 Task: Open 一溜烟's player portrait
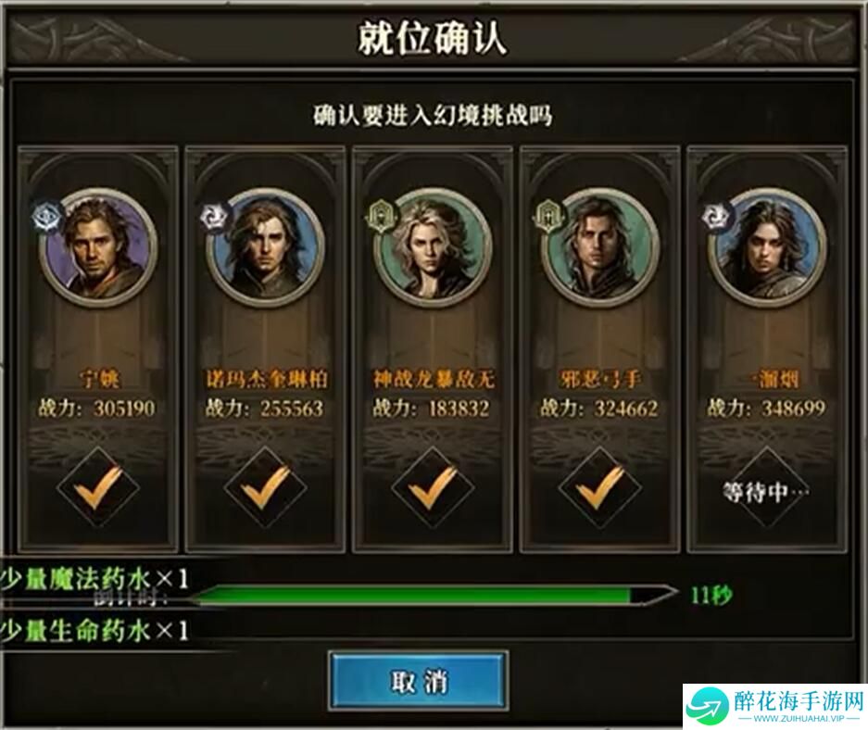pyautogui.click(x=768, y=247)
